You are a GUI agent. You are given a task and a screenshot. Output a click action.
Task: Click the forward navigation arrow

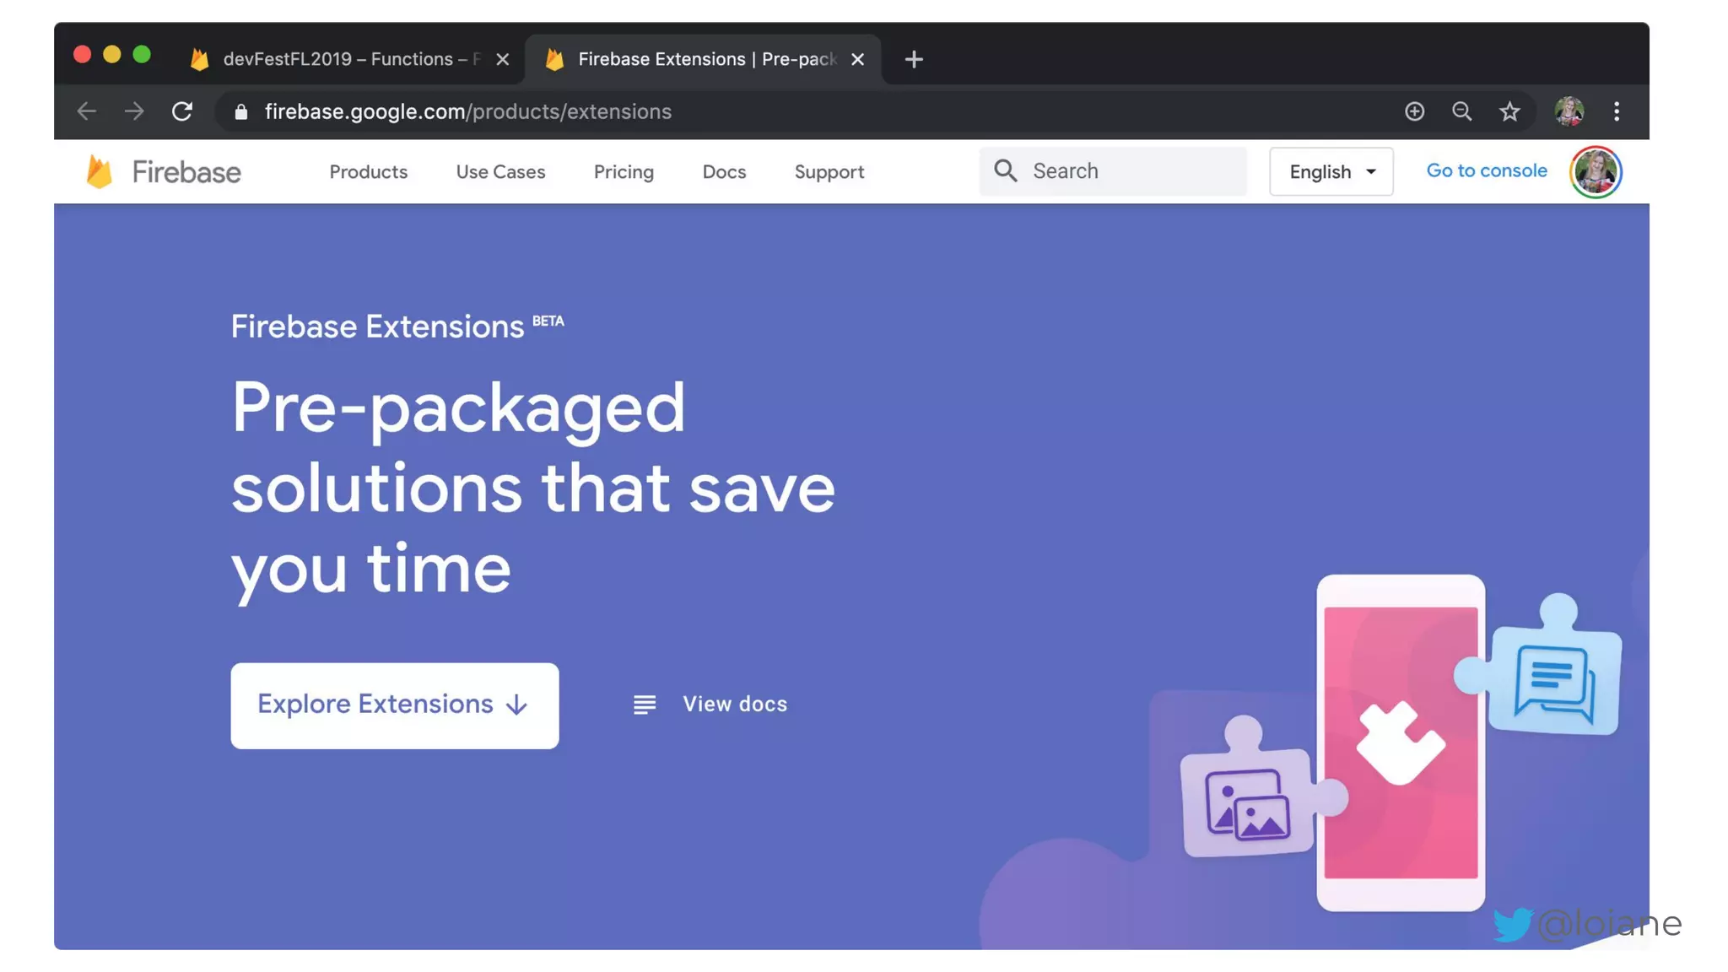(x=134, y=111)
